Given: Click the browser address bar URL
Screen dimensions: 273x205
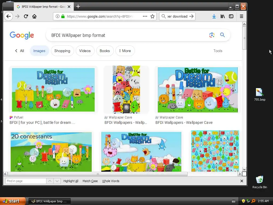Looking at the screenshot, I should 100,16.
